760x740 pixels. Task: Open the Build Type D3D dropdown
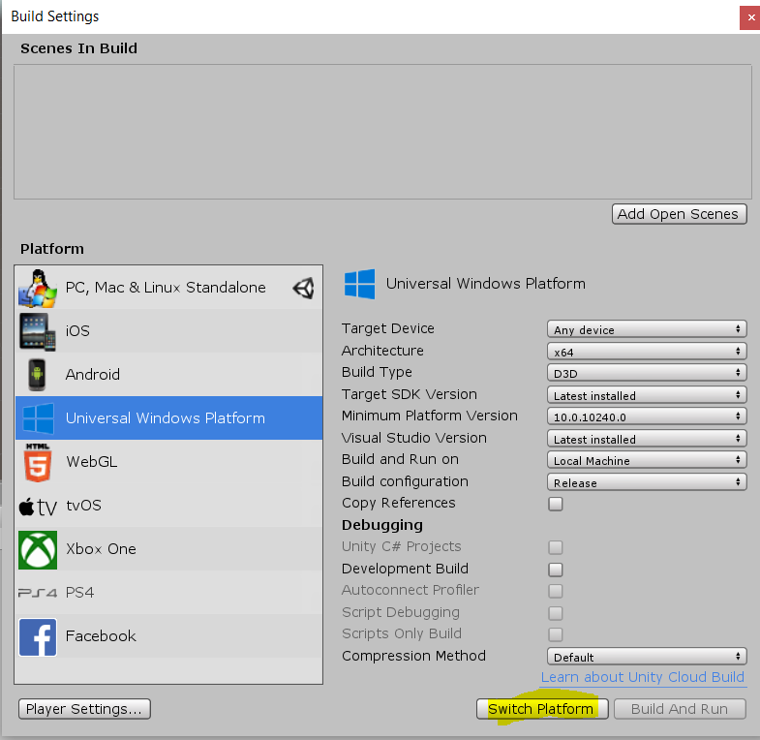(647, 374)
